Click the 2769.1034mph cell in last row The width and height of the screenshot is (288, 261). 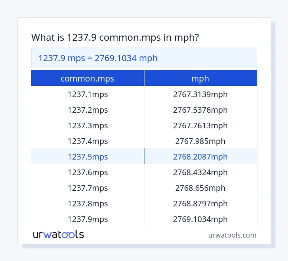point(200,219)
